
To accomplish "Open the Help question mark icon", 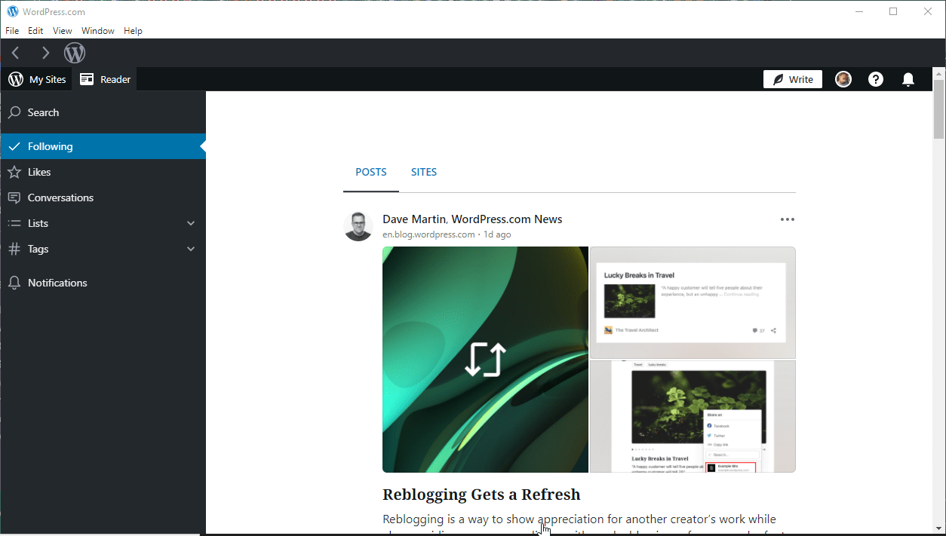I will coord(876,79).
